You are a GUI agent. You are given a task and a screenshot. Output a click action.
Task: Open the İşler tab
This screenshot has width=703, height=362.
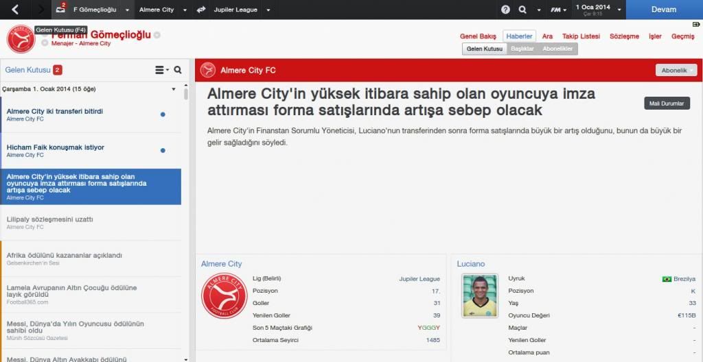coord(655,36)
